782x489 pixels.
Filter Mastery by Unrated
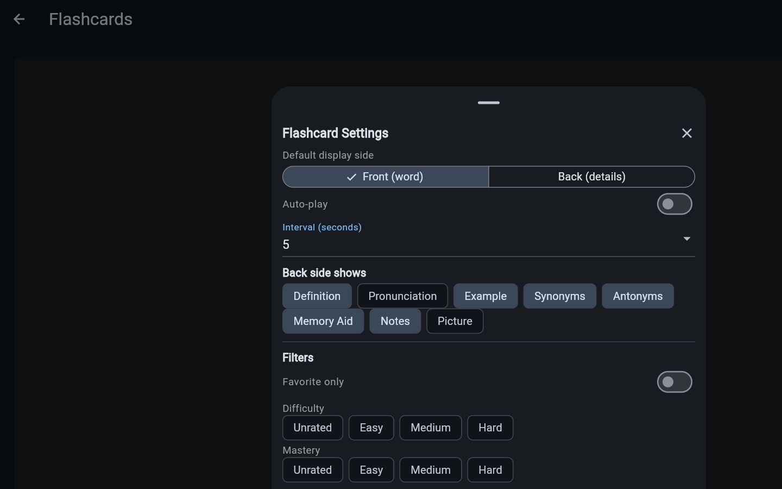coord(313,470)
